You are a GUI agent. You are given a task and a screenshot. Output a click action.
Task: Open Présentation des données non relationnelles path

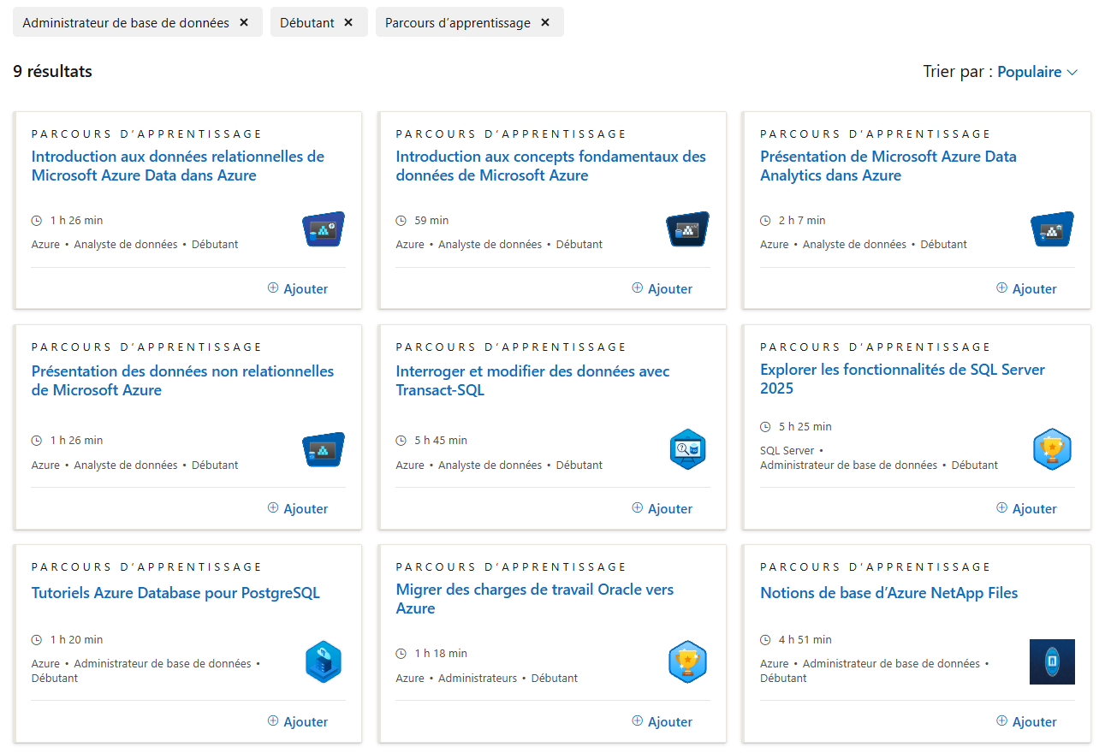[182, 381]
